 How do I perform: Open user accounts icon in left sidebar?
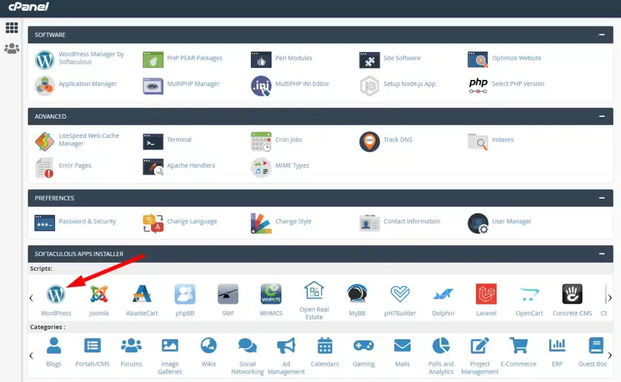click(12, 48)
